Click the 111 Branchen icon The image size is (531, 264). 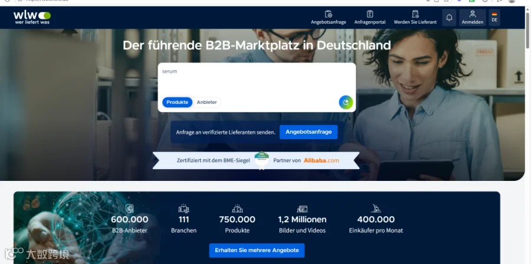tap(183, 208)
